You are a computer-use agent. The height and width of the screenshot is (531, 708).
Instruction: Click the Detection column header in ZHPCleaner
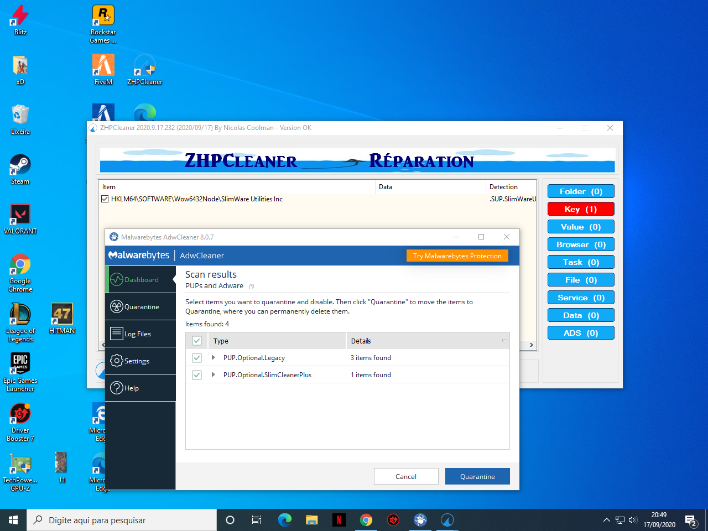coord(511,187)
